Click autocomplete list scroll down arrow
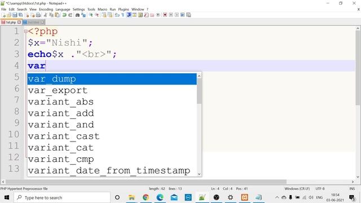 coord(199,174)
